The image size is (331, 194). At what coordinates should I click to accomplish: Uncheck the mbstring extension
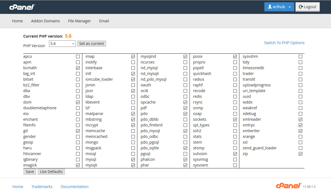coord(133,119)
